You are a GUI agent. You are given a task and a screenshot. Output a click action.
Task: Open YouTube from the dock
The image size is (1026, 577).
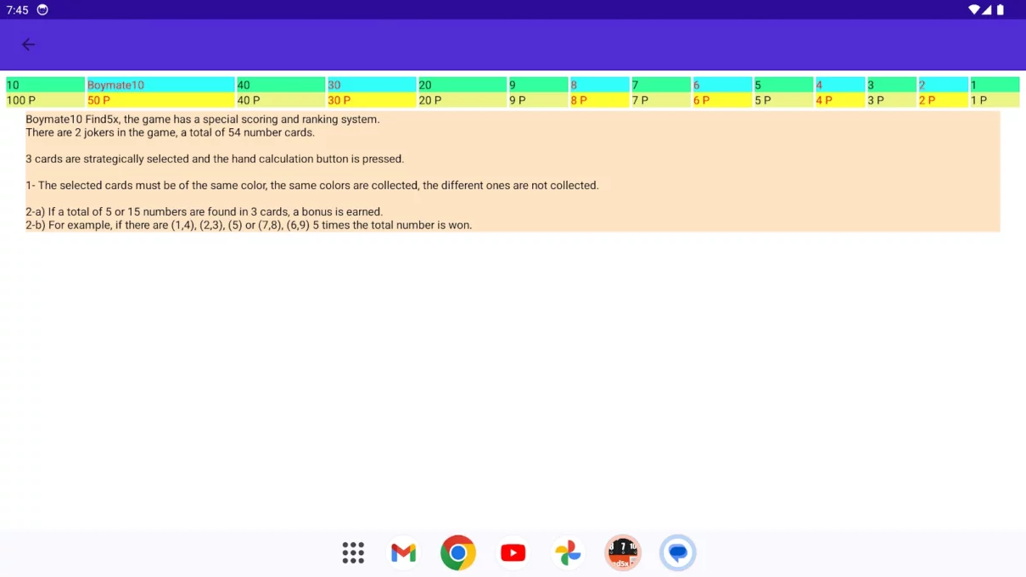(513, 553)
